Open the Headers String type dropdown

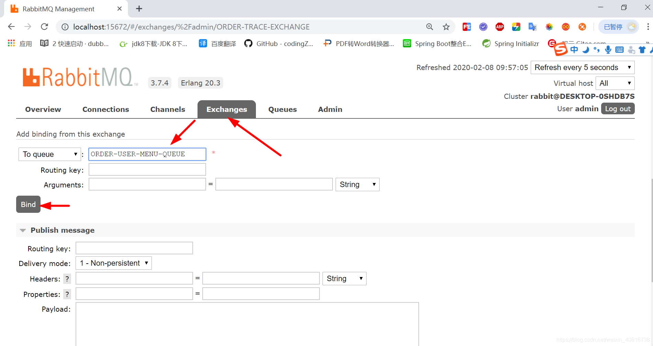[x=344, y=279]
